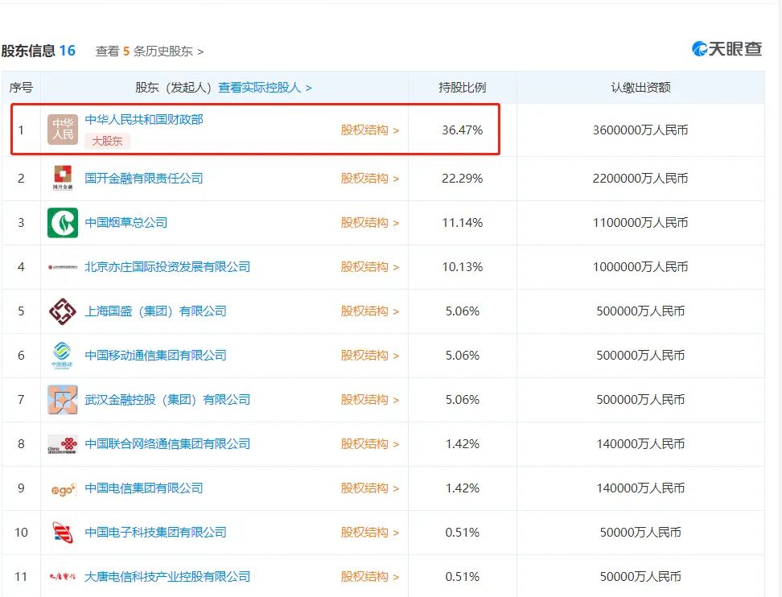Expand 股权结构 for 中国电信集团有限公司
782x597 pixels.
pos(369,488)
